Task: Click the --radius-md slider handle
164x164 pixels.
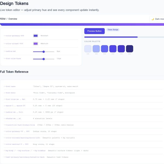Action: [x=44, y=52]
